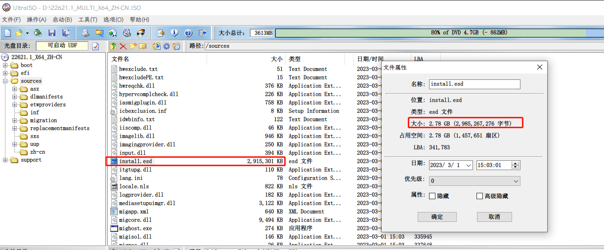Click the folder view icon right of the gear
Screen dimensions: 604x250
click(x=176, y=46)
